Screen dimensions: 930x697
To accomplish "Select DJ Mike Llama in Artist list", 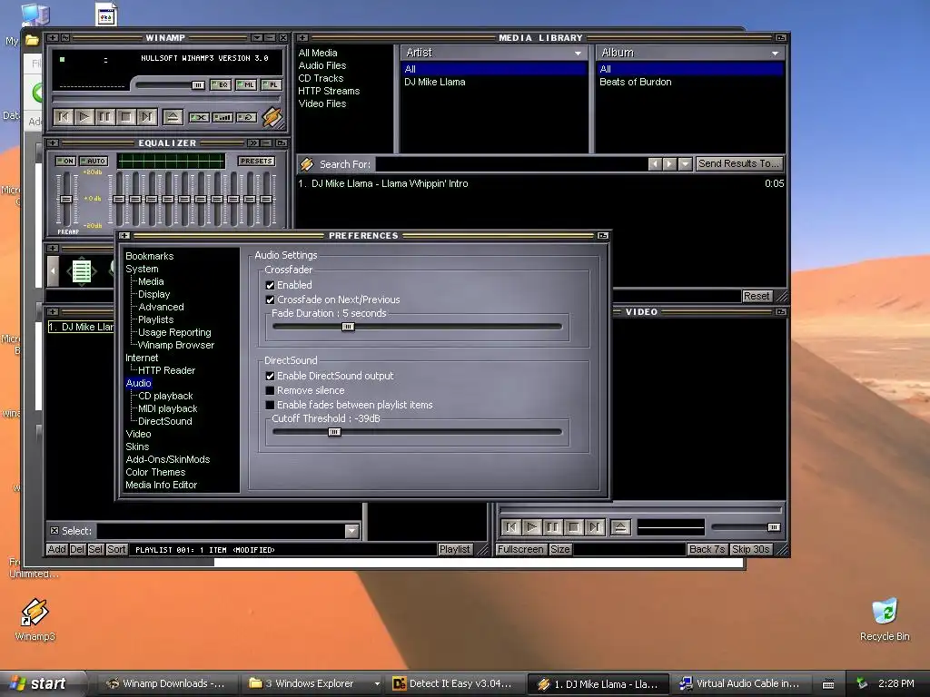I will coord(435,82).
